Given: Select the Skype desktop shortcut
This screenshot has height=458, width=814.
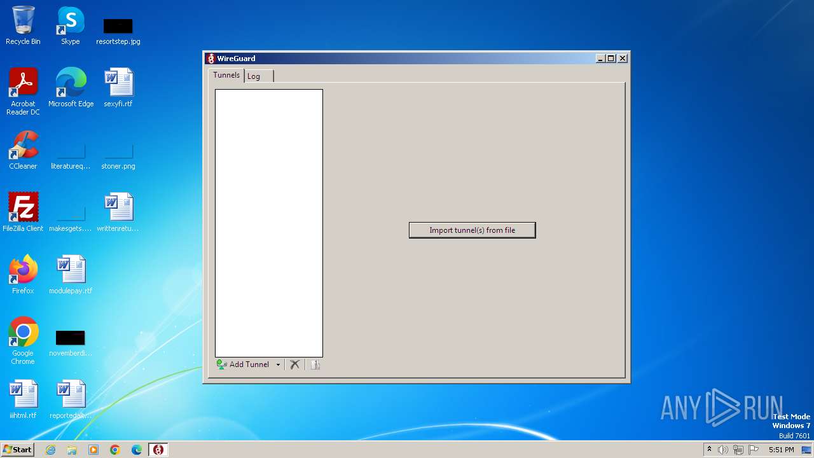Looking at the screenshot, I should click(x=71, y=25).
